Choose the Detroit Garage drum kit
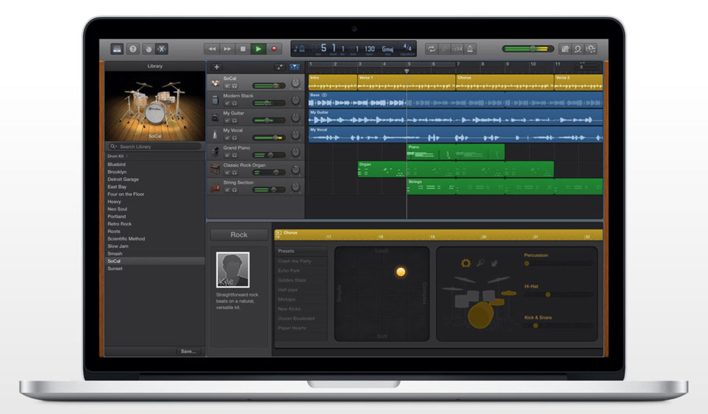The width and height of the screenshot is (708, 414). coord(123,179)
